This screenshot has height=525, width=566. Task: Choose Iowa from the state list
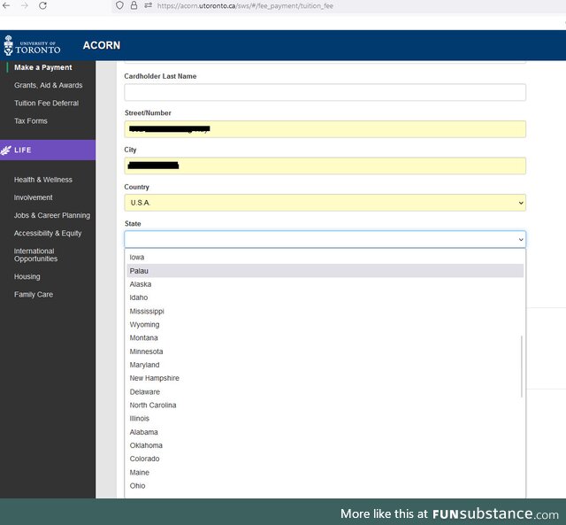[325, 258]
